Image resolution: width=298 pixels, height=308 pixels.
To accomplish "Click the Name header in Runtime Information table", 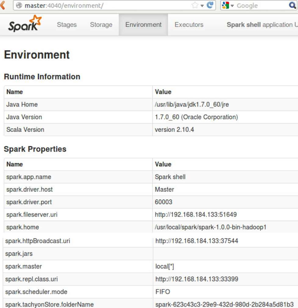I will pos(15,92).
